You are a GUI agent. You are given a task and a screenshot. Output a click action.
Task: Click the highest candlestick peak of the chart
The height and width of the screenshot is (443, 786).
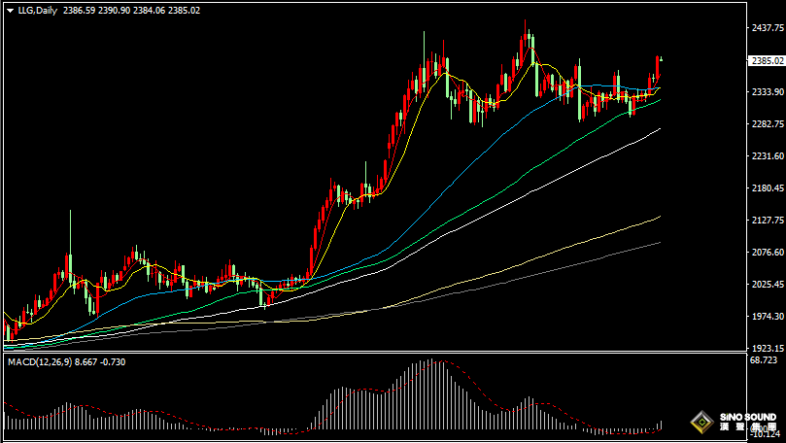click(526, 23)
